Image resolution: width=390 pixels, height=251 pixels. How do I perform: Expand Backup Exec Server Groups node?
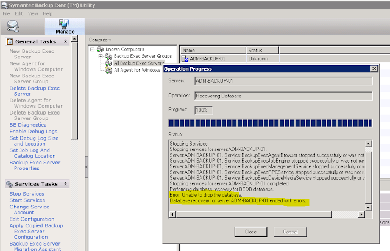point(101,56)
